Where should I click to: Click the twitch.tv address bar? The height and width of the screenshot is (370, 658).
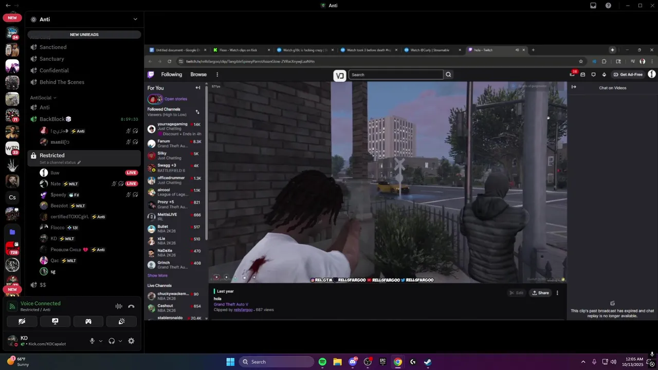click(378, 61)
